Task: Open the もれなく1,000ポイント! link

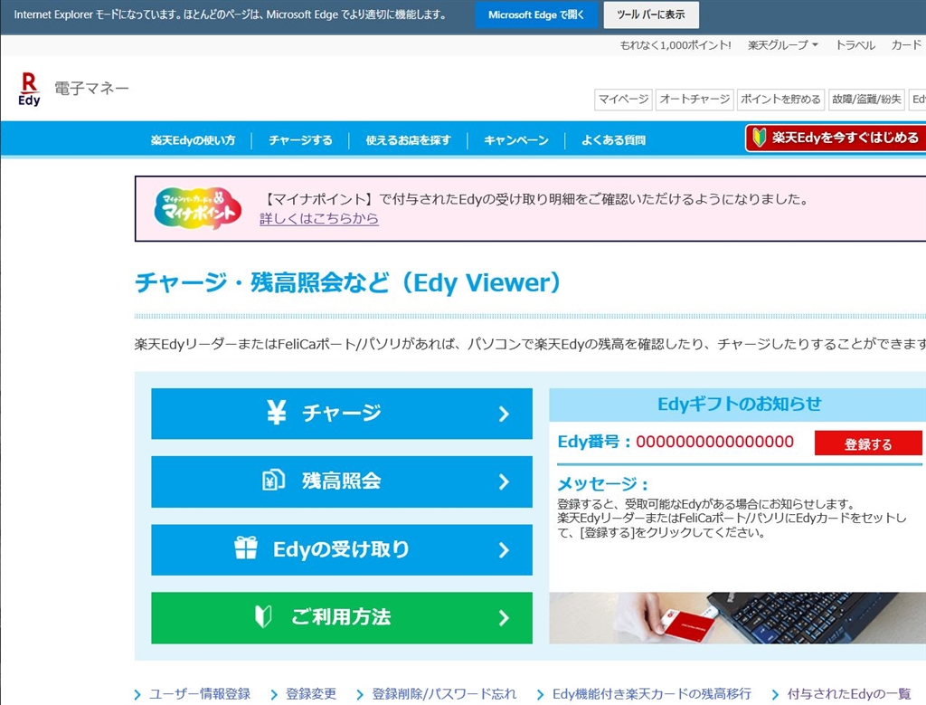Action: point(675,45)
